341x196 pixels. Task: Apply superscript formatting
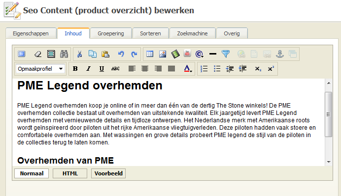[271, 69]
